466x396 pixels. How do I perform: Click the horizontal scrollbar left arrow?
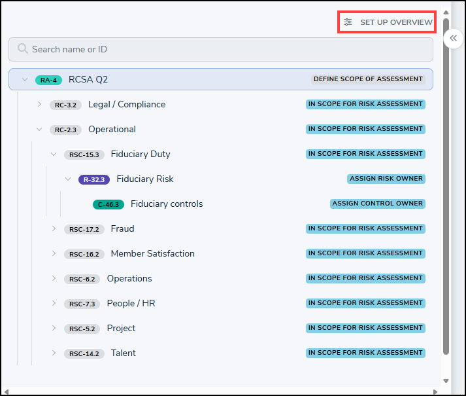pos(7,392)
